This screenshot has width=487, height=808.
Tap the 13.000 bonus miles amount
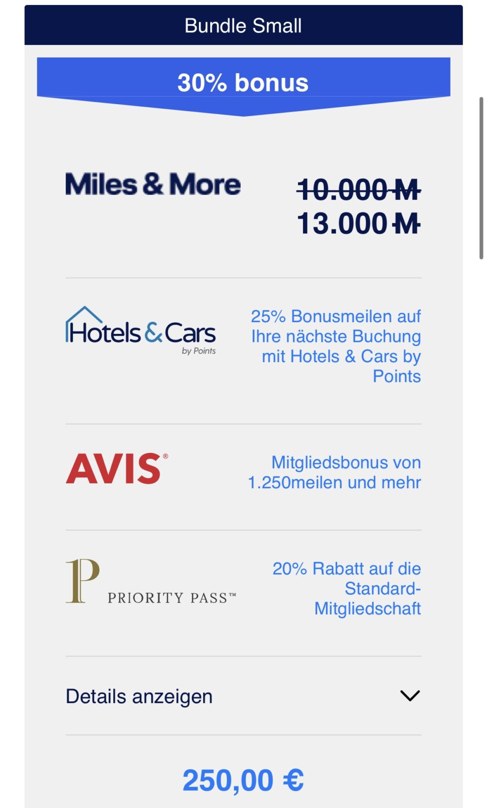click(x=343, y=224)
